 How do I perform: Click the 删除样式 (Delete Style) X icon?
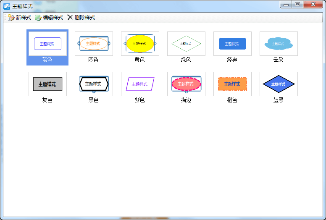click(70, 18)
